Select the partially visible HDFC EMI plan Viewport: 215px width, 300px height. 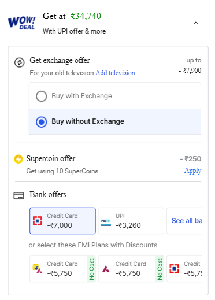click(184, 269)
